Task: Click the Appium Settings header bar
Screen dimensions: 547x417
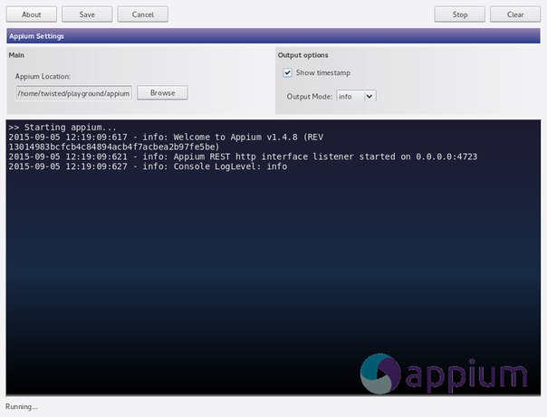Action: (x=273, y=36)
